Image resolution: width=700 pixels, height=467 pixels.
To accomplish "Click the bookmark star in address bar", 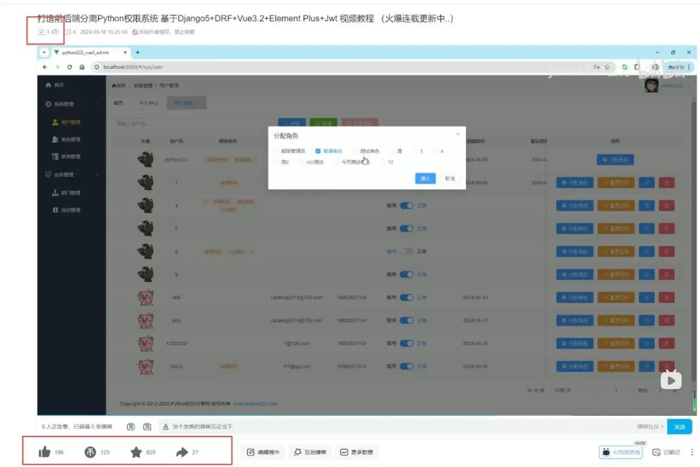I will [607, 67].
